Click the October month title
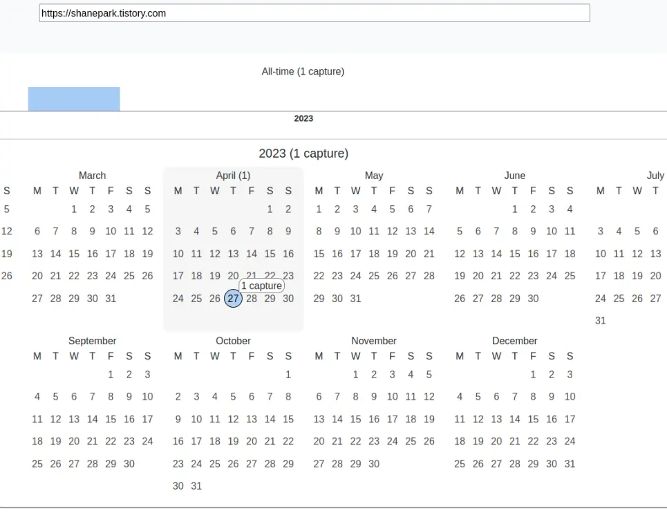Viewport: 667px width, 522px height. pos(233,341)
